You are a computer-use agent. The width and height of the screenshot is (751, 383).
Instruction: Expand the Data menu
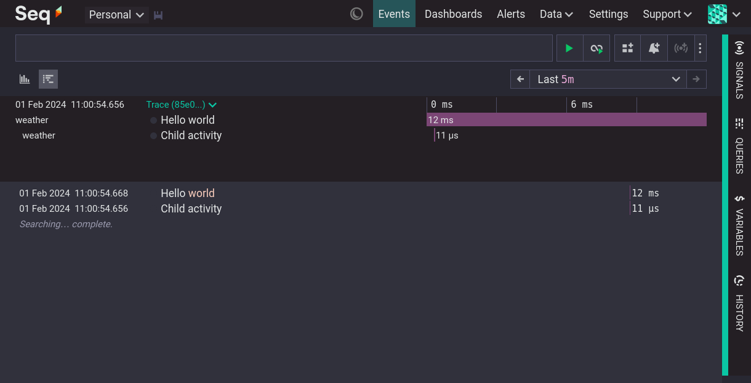(556, 14)
